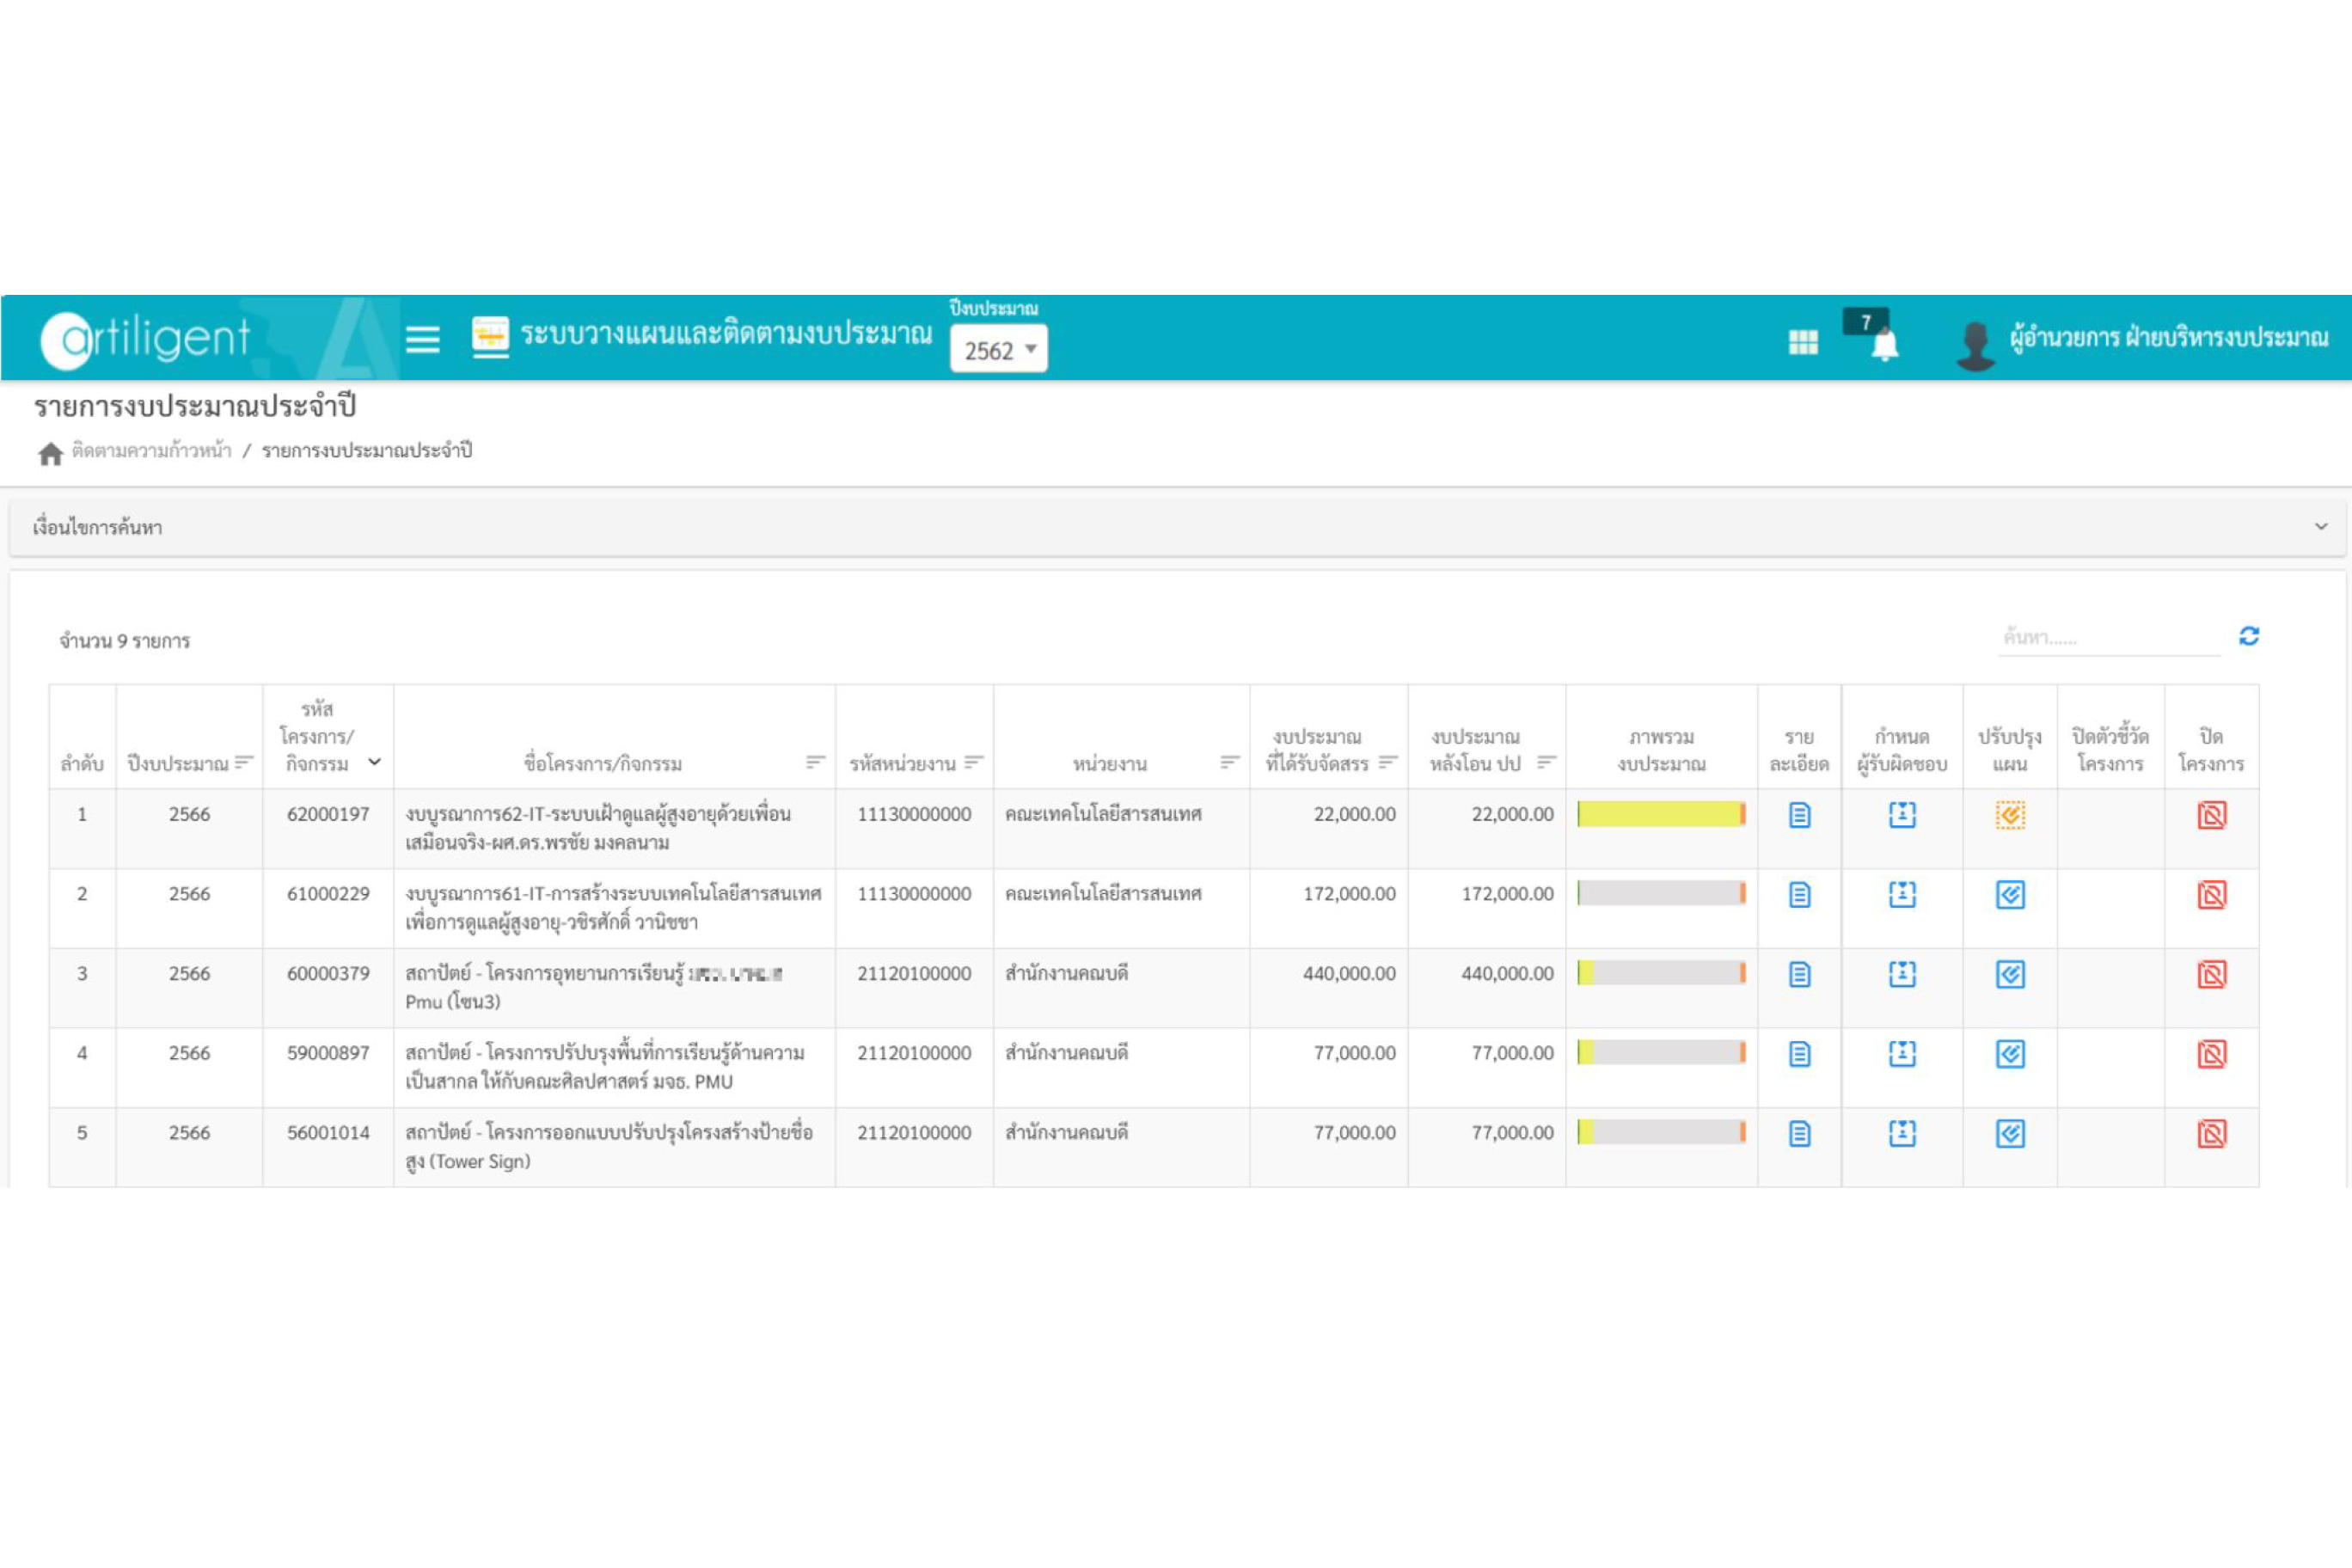Image resolution: width=2352 pixels, height=1568 pixels.
Task: Click red close project icon for row 3
Action: point(2211,974)
